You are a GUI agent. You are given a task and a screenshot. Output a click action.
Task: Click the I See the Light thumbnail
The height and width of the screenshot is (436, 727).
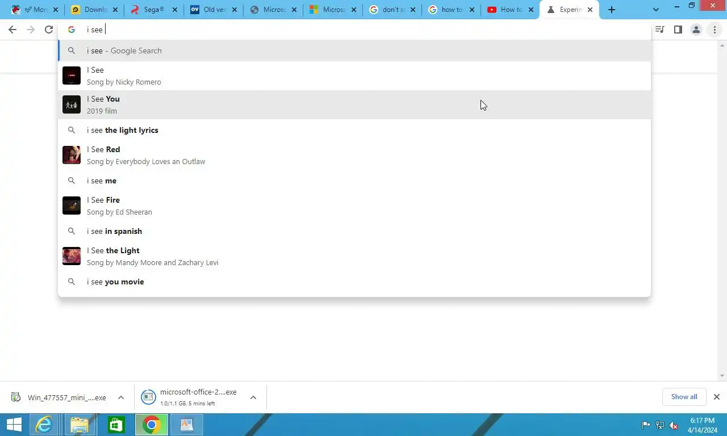click(x=72, y=256)
